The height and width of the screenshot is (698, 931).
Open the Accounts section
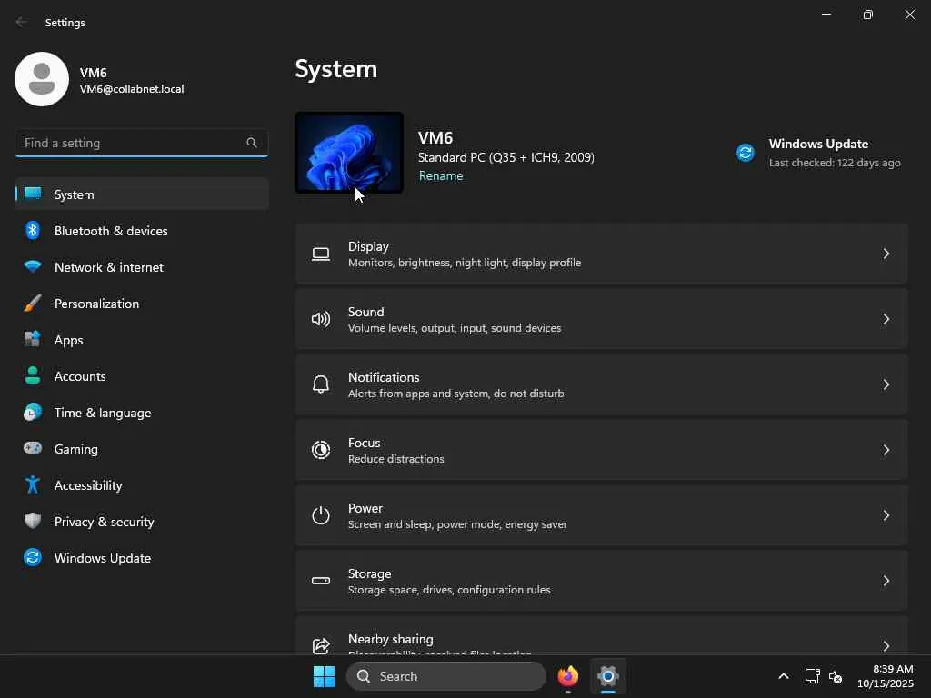click(80, 376)
